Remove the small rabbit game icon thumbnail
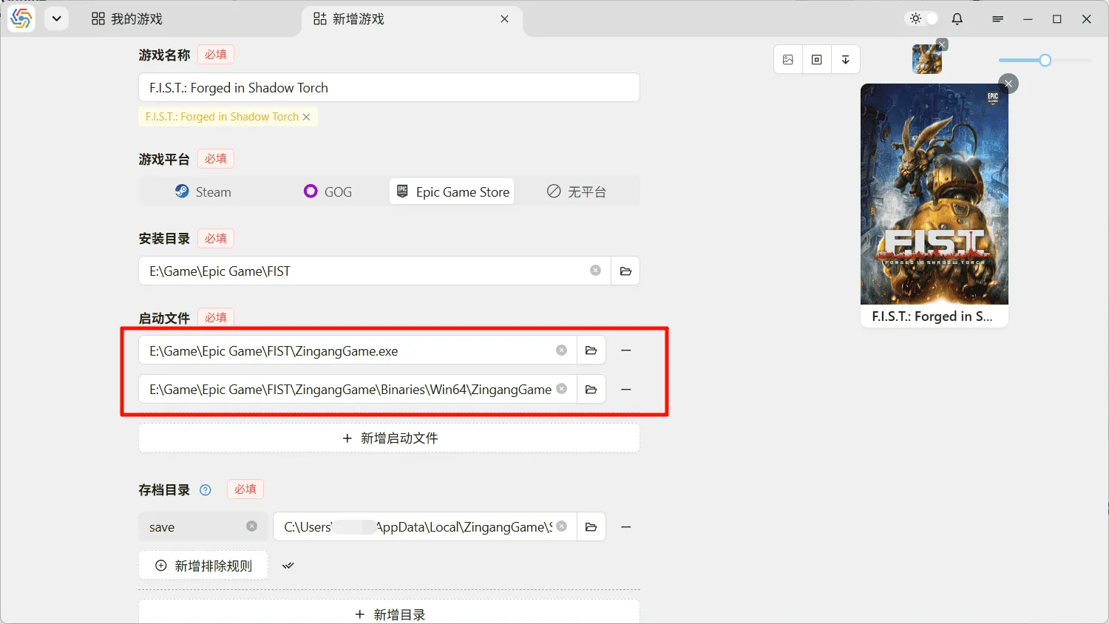The width and height of the screenshot is (1109, 624). (942, 45)
